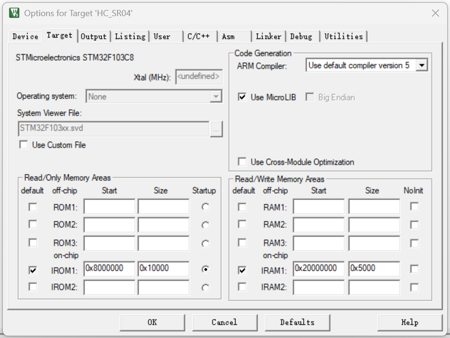The image size is (450, 338).
Task: Select the IROM2 Startup radio button
Action: coord(205,288)
